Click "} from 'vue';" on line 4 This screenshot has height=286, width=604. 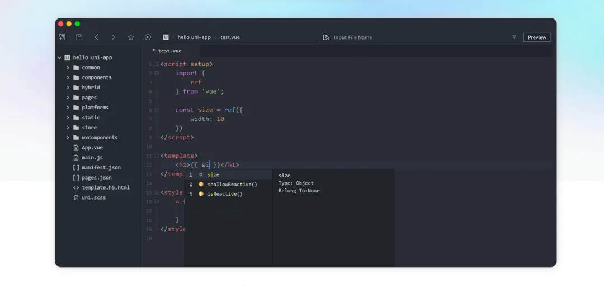point(200,91)
